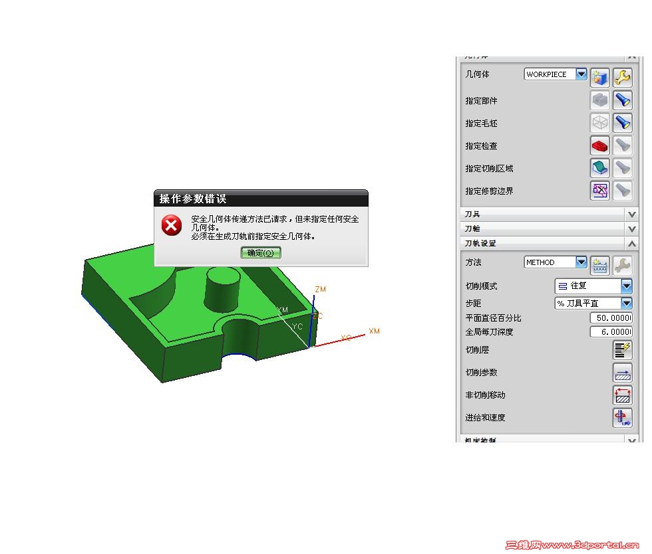Click the 进给和速度 label
652x554 pixels.
tap(485, 417)
